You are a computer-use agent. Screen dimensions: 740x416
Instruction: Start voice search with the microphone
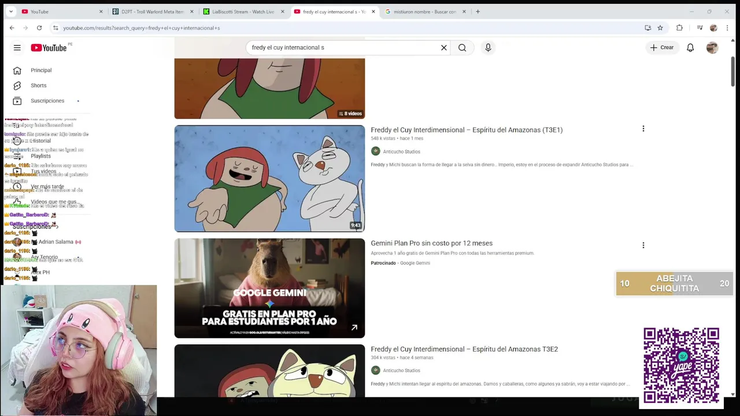[x=488, y=47]
